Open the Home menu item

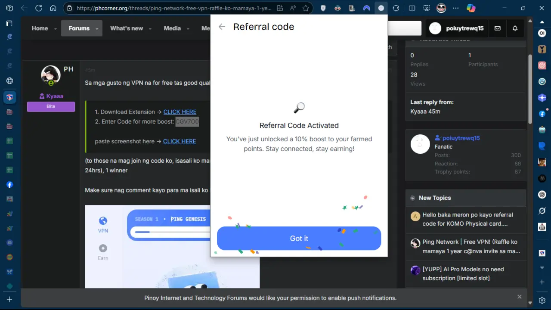(40, 28)
